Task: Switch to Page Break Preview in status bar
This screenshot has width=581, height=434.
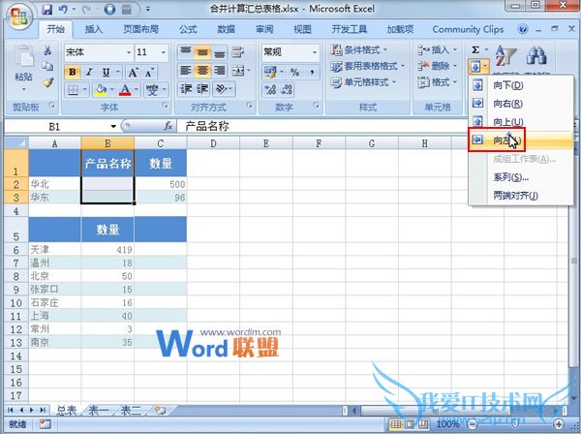Action: 423,424
